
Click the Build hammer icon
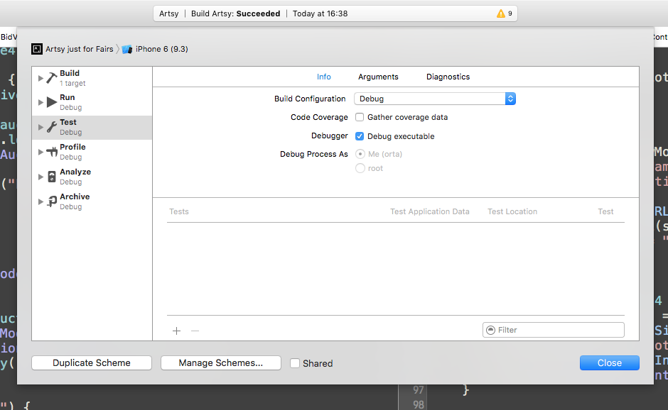(x=52, y=78)
